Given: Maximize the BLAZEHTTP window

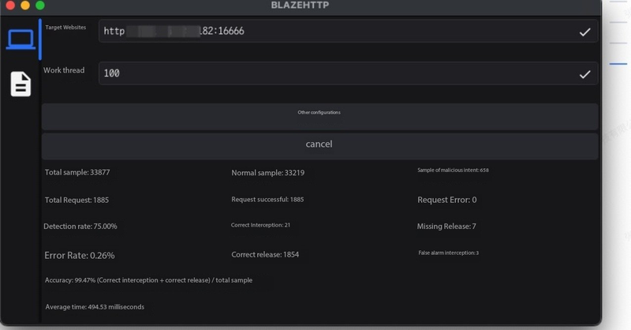Looking at the screenshot, I should click(40, 5).
